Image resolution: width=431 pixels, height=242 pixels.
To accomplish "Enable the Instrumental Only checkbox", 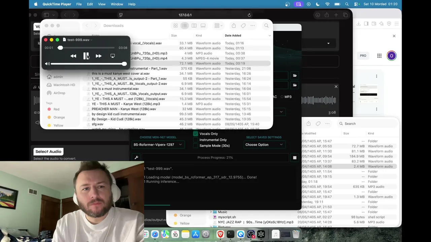I will (196, 140).
